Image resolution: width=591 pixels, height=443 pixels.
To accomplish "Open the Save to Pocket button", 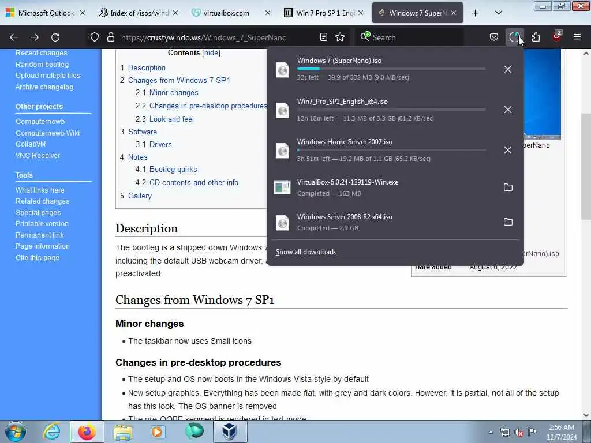I will pos(494,37).
